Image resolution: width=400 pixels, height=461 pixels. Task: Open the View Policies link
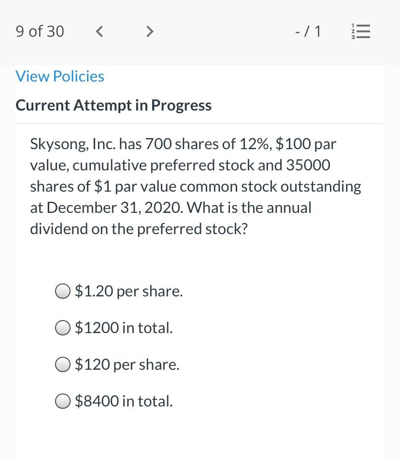[60, 76]
